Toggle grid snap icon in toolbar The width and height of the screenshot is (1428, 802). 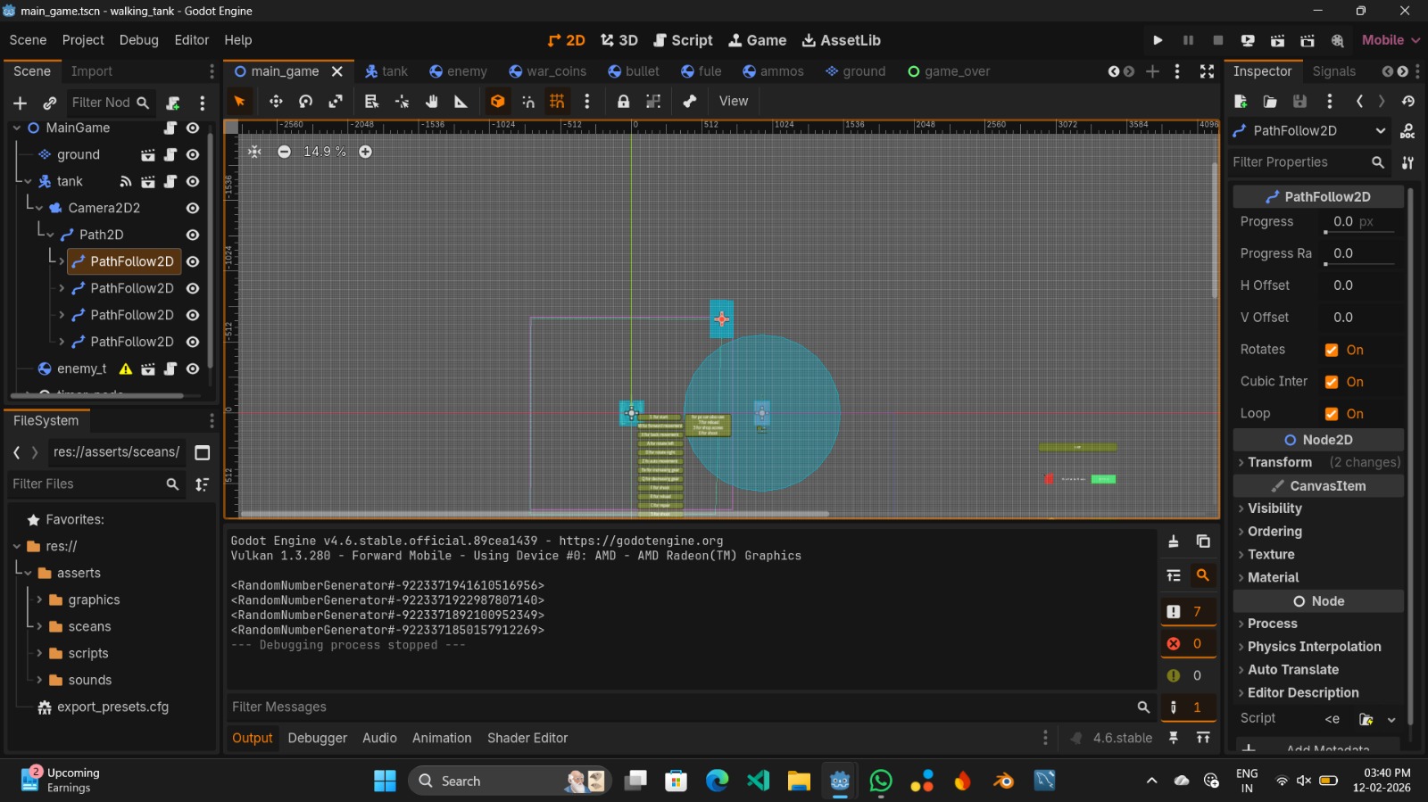click(557, 102)
